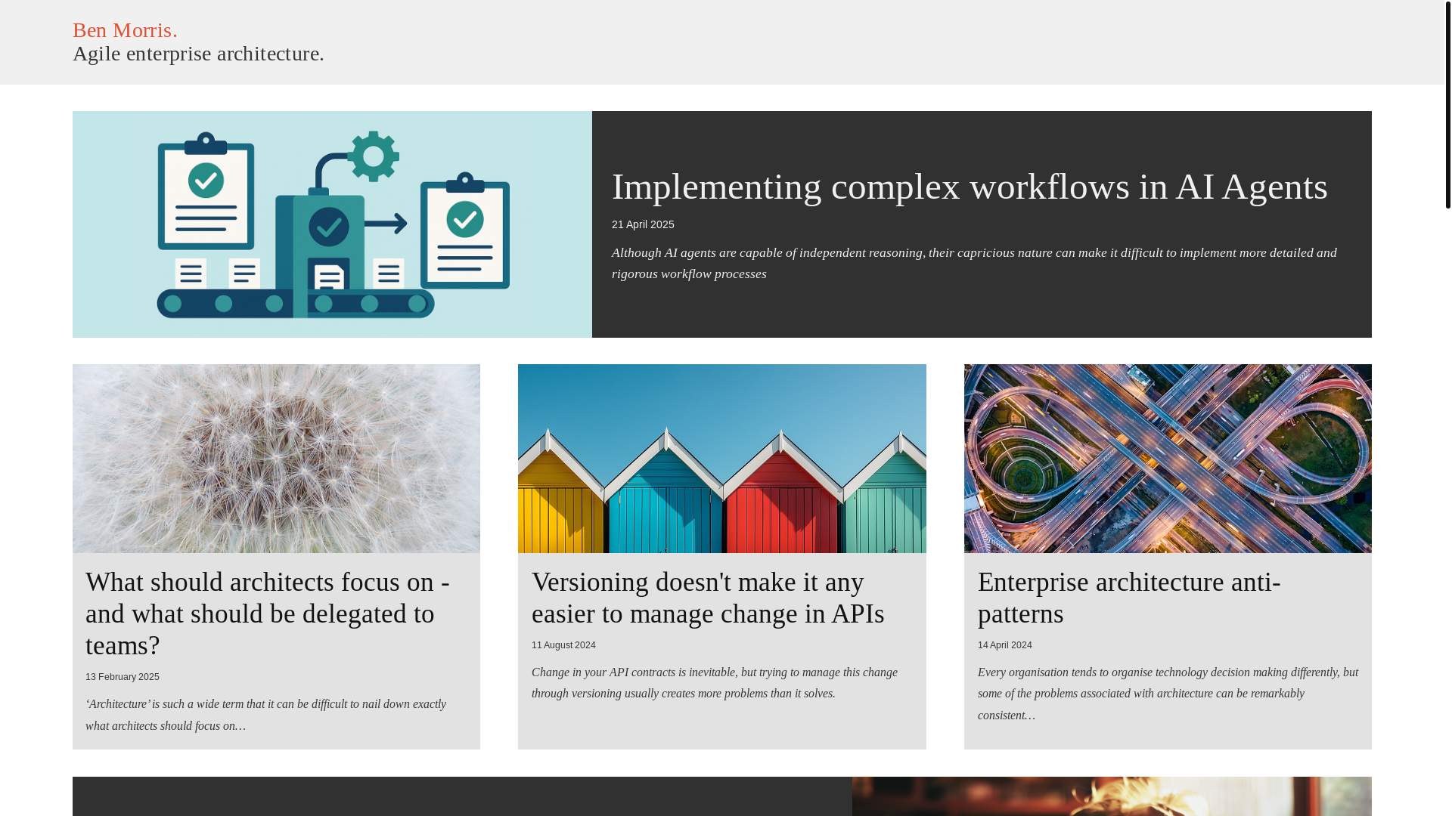1452x816 pixels.
Task: Click the date '21 April 2025'
Action: point(643,224)
